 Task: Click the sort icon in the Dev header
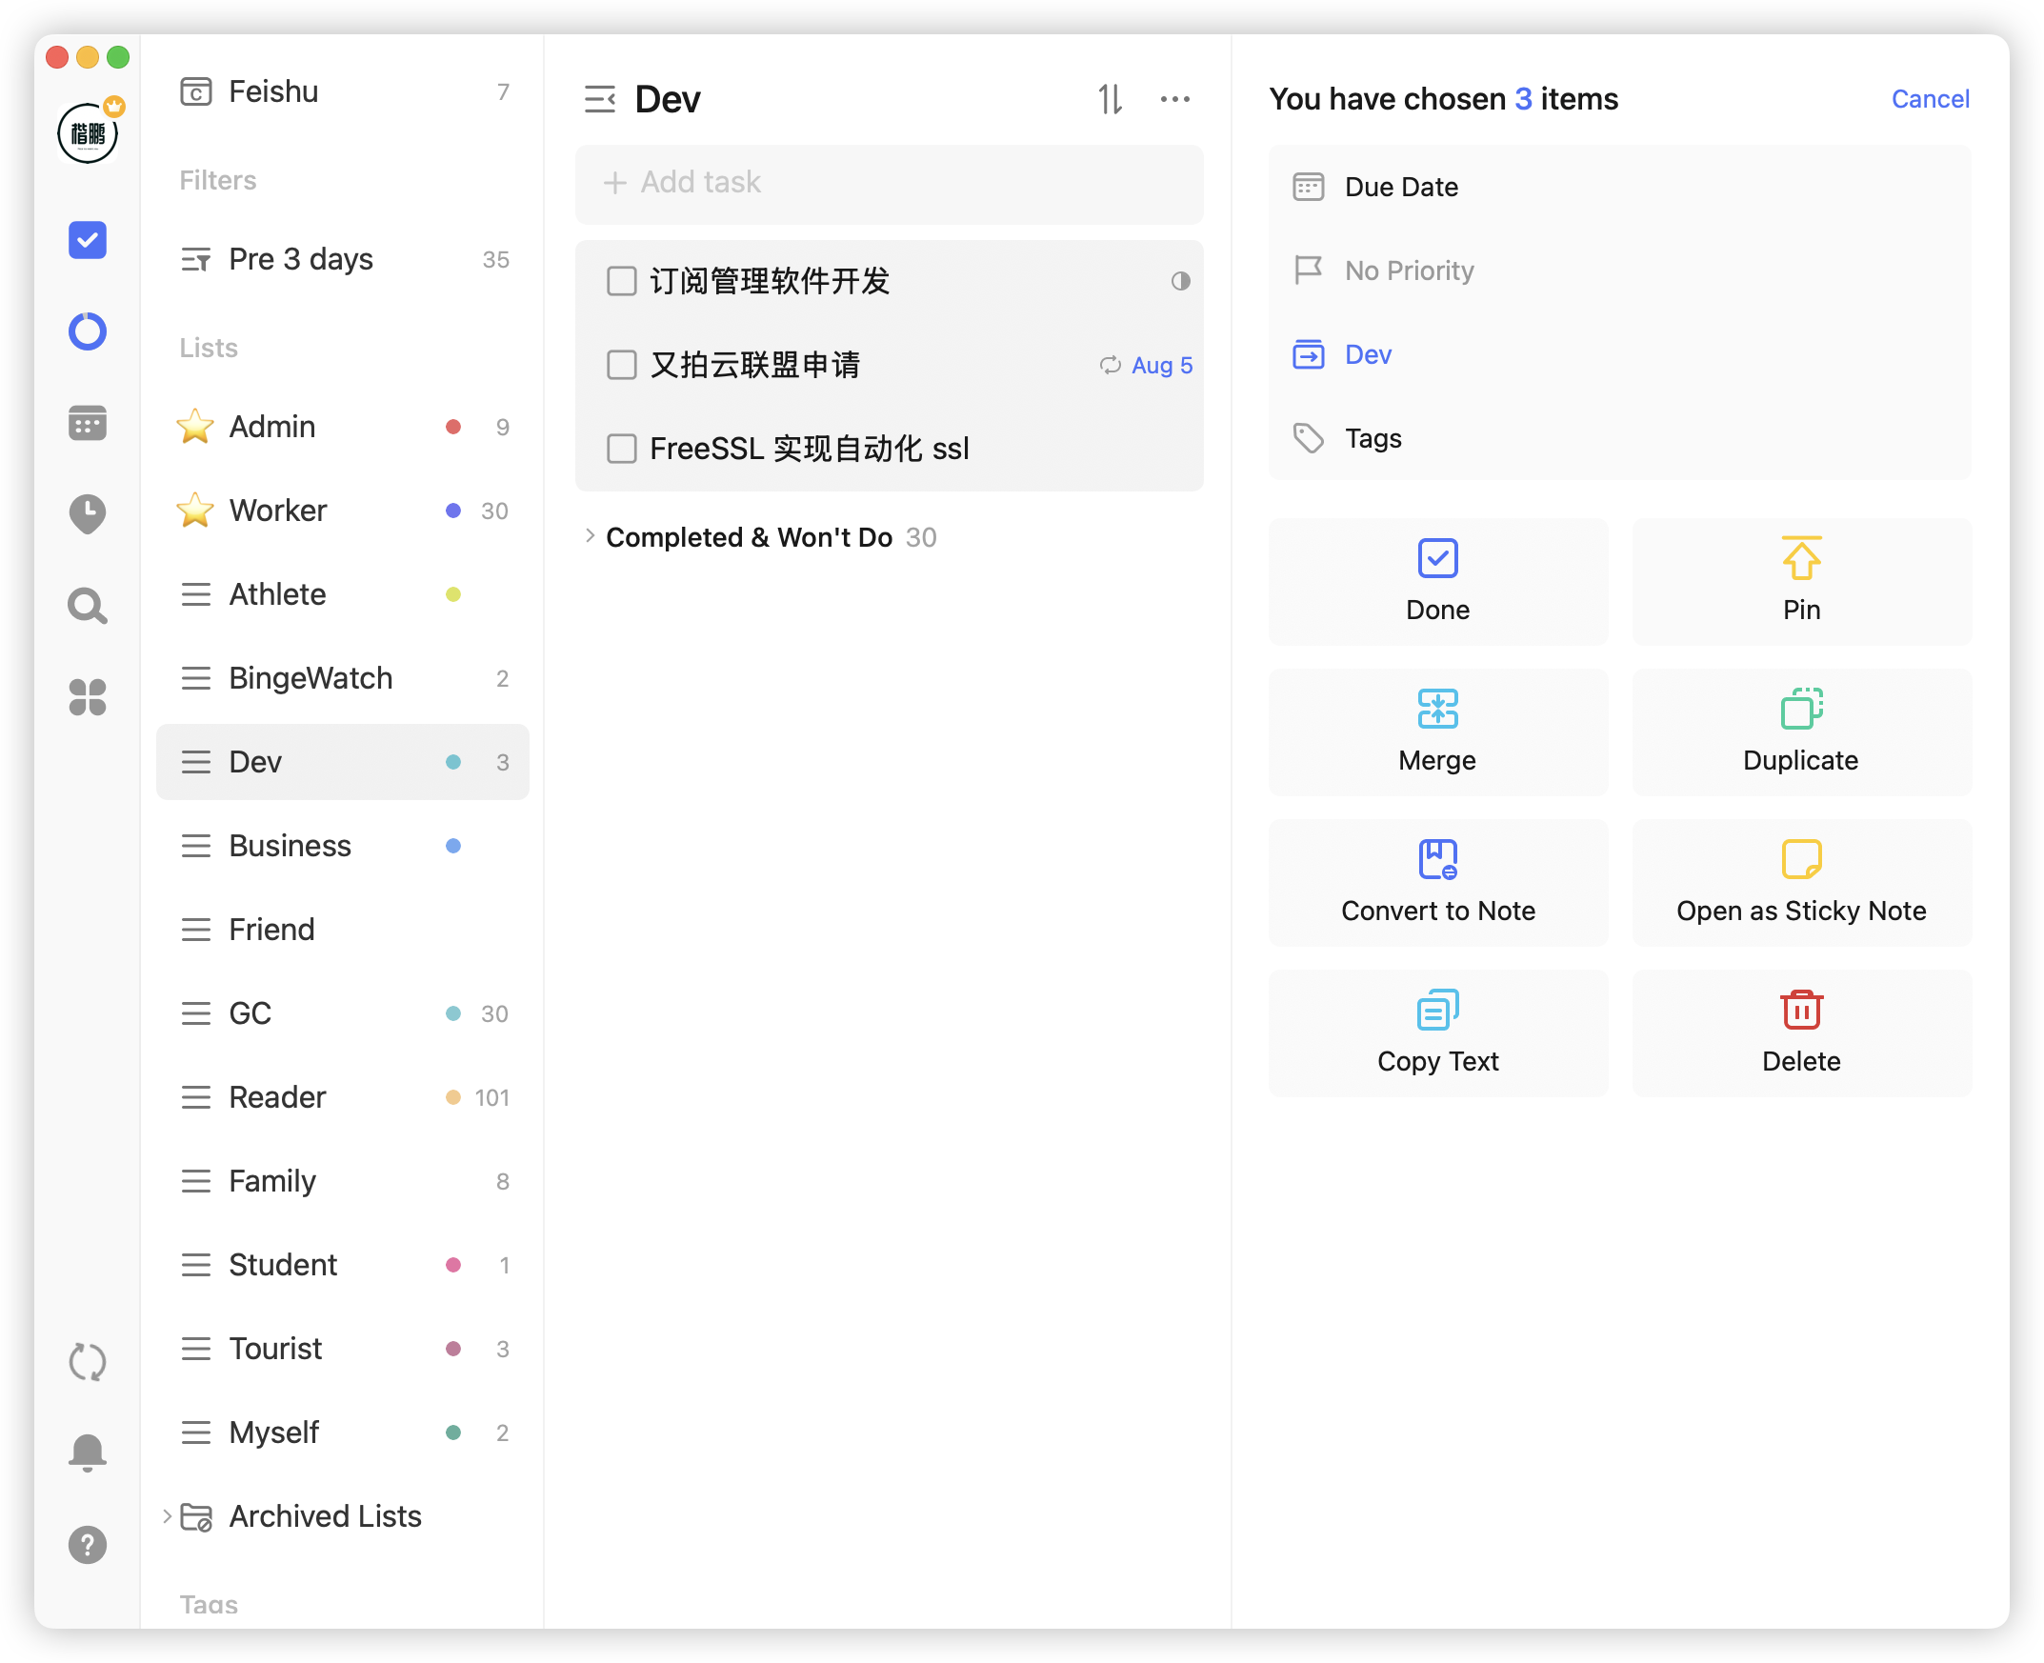click(1110, 99)
